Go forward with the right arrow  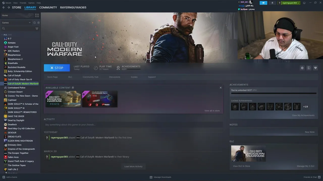[x=9, y=8]
